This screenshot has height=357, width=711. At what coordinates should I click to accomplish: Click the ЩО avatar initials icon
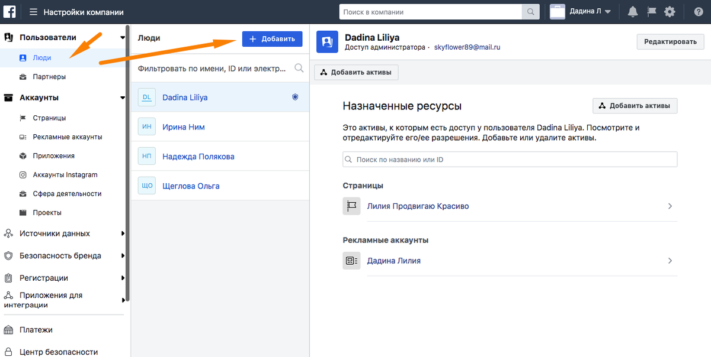point(146,186)
